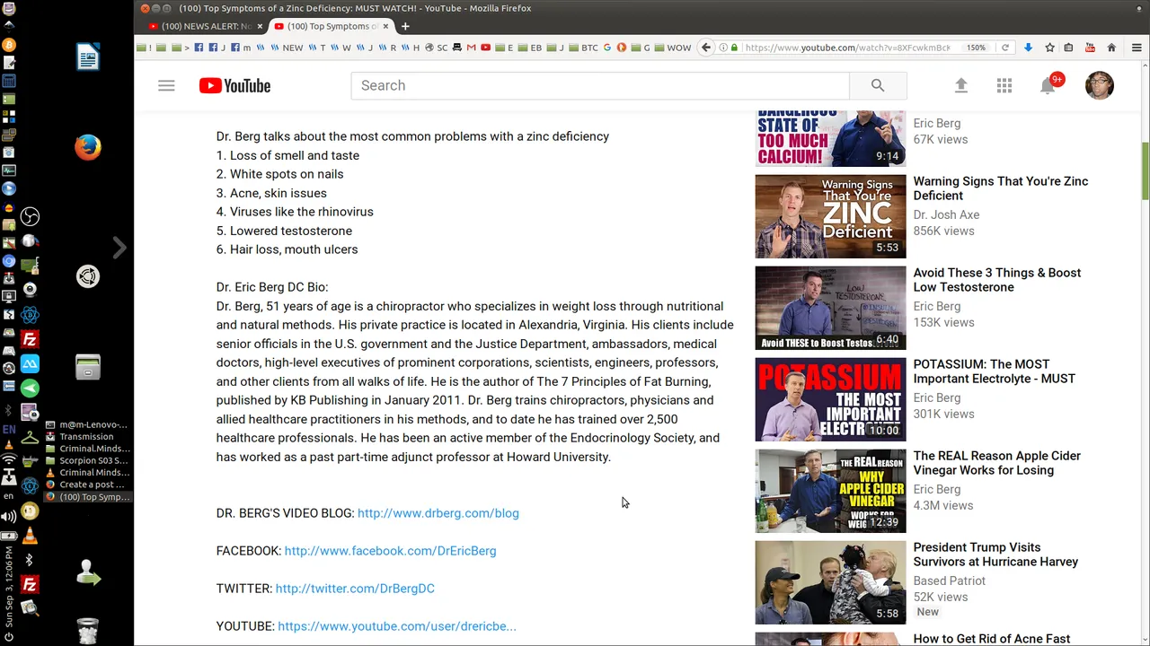Open the Firefox hamburger menu
Viewport: 1150px width, 646px height.
pyautogui.click(x=1137, y=48)
